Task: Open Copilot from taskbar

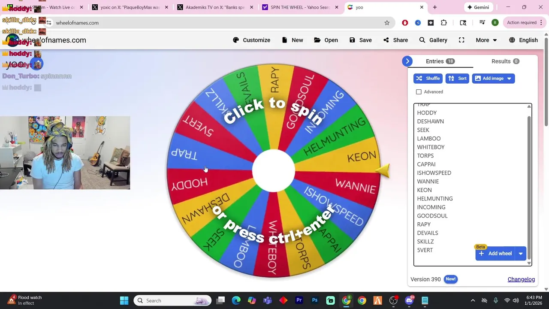Action: (252, 300)
